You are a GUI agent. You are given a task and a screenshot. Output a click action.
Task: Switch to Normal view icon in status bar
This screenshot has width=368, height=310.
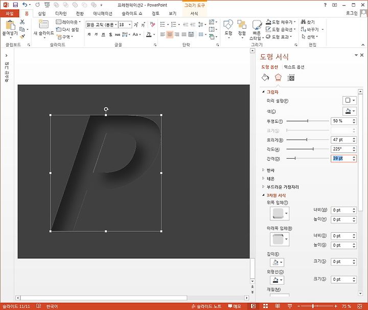tap(253, 306)
